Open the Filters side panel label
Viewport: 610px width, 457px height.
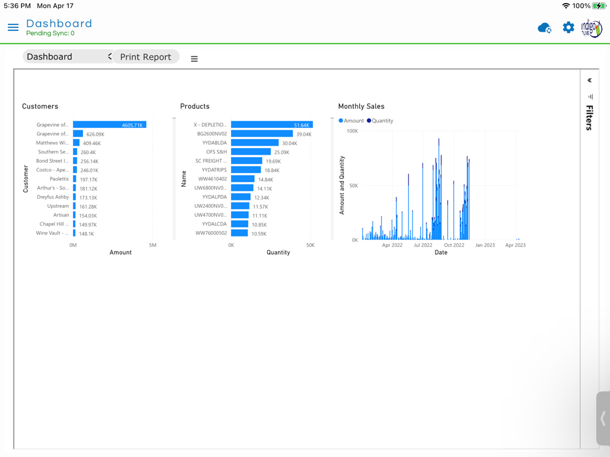coord(590,118)
